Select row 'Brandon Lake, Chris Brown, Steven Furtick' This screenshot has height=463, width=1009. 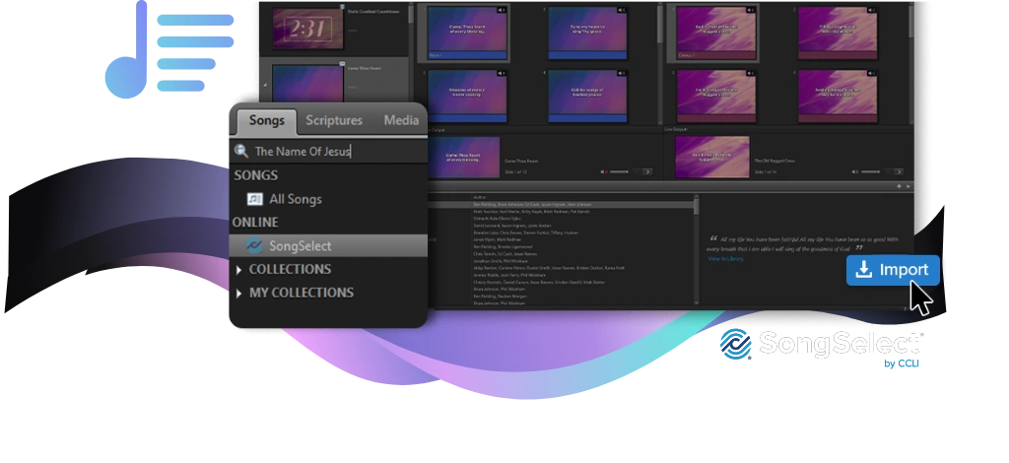coord(563,232)
